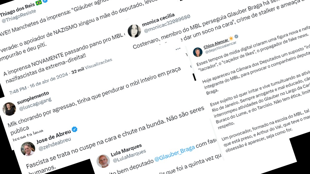Click Thiago dos Reis verified badge
310x174 pixels.
(45, 1)
